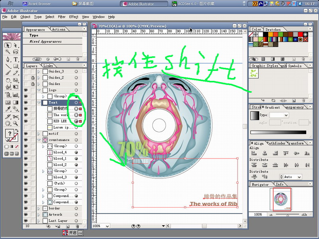Open the document zoom level dropdown
The image size is (319, 239).
107,226
